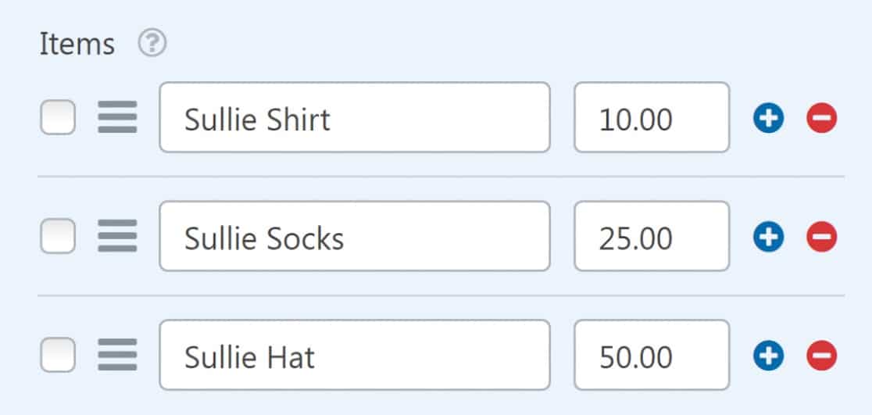This screenshot has width=872, height=415.
Task: Edit the 10.00 price field
Action: [x=652, y=119]
